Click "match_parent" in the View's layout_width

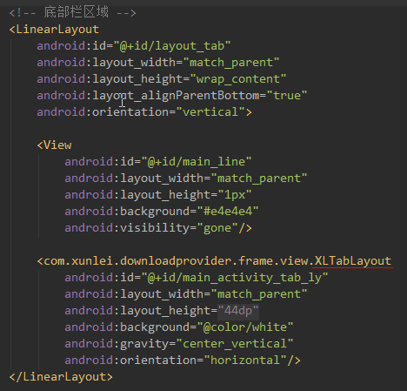point(259,179)
